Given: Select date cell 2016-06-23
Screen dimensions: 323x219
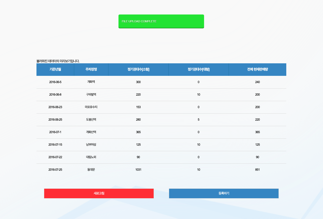Looking at the screenshot, I should (x=55, y=107).
